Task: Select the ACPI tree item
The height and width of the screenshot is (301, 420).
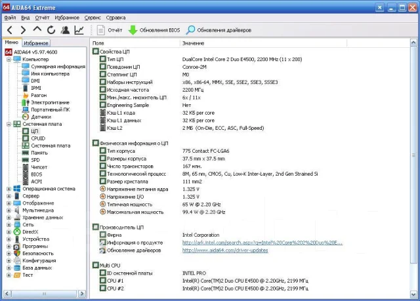Action: 37,182
